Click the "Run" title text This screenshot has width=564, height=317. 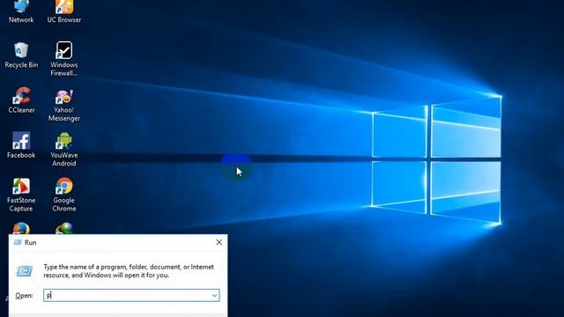[31, 243]
